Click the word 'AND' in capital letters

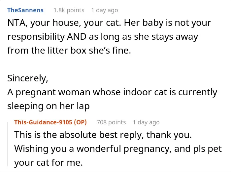click(x=77, y=37)
